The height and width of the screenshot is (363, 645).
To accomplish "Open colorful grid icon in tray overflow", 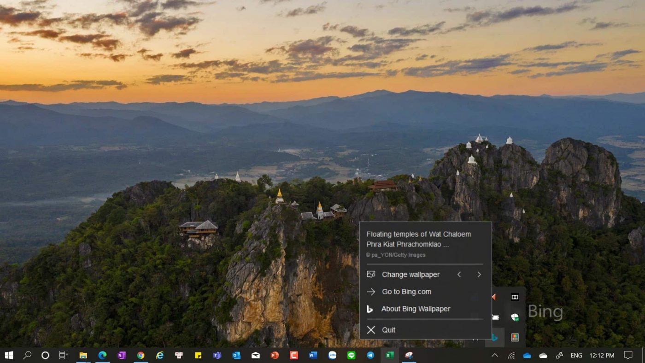I will pos(515,338).
